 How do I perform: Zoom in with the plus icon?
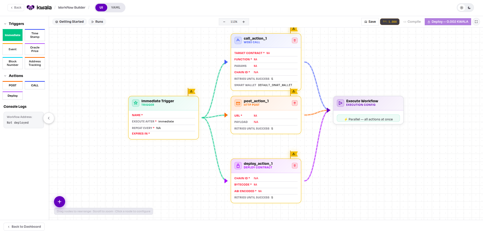(x=244, y=22)
